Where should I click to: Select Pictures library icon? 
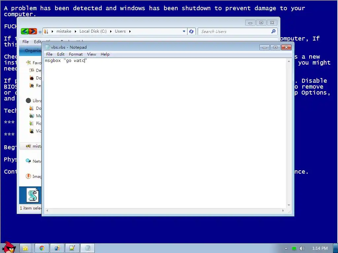click(31, 123)
